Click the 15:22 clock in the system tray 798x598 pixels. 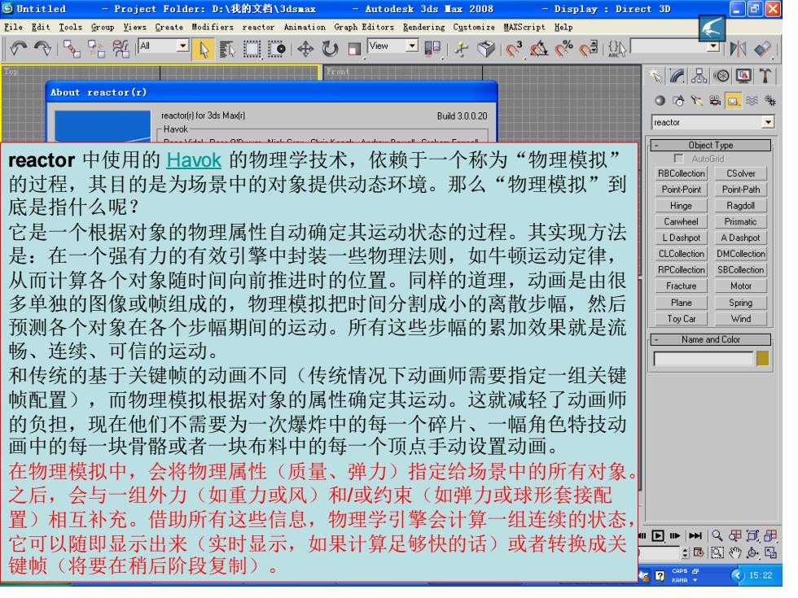[x=761, y=576]
